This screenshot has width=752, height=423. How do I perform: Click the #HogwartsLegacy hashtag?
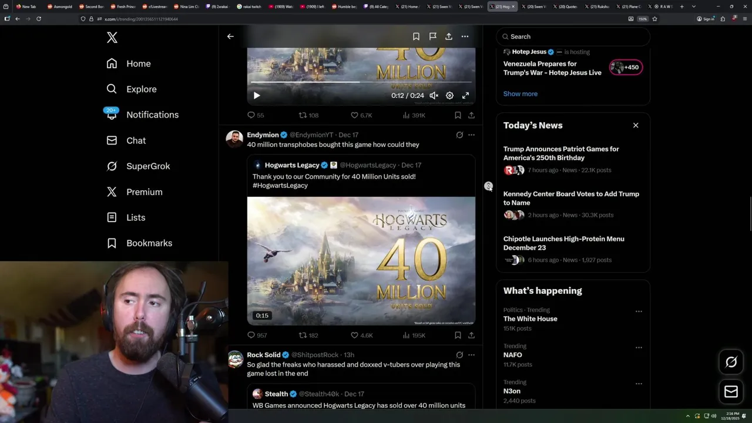(x=280, y=186)
